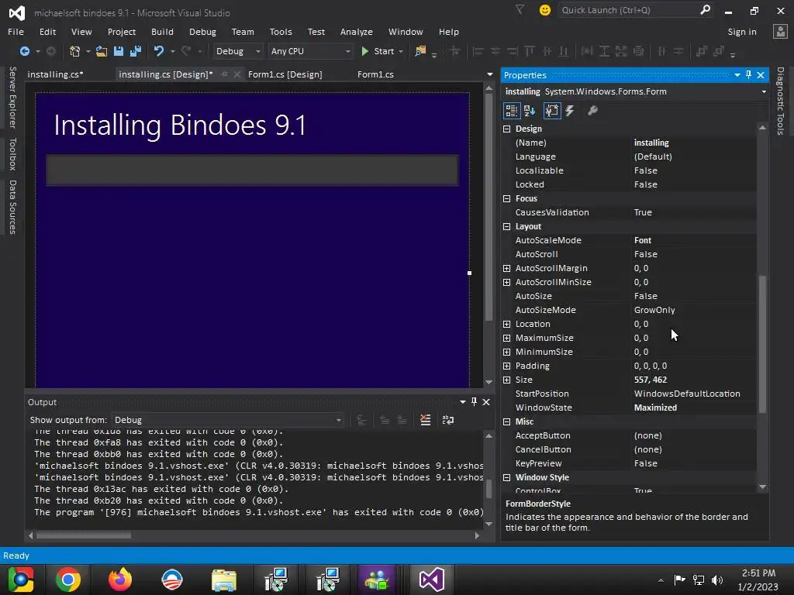Toggle word wrap in the Output panel

click(x=448, y=420)
